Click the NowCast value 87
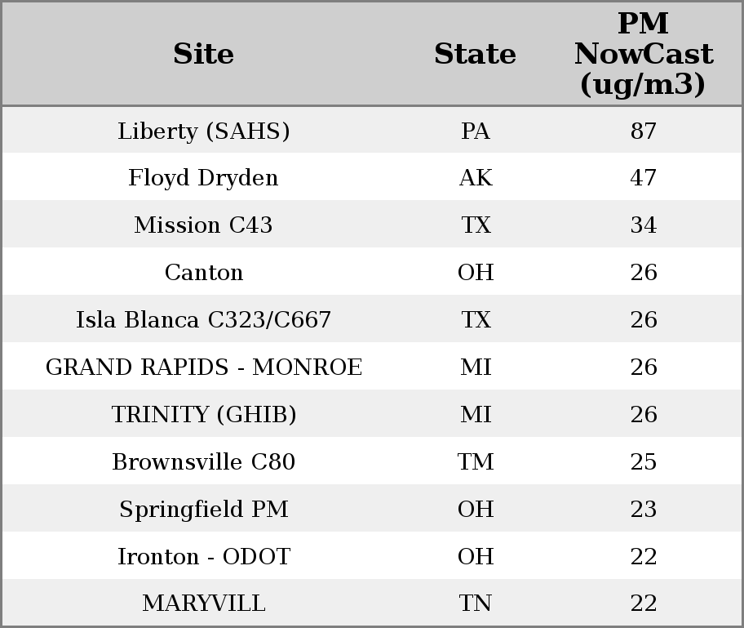The height and width of the screenshot is (628, 744). (643, 131)
